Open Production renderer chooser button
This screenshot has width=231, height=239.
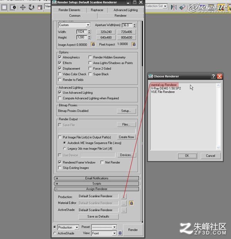click(124, 196)
